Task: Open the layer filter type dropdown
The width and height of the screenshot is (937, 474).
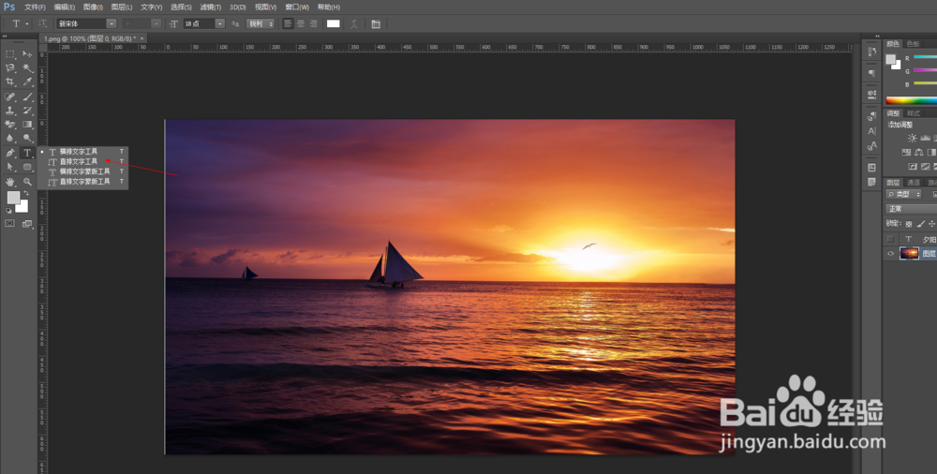Action: tap(903, 194)
